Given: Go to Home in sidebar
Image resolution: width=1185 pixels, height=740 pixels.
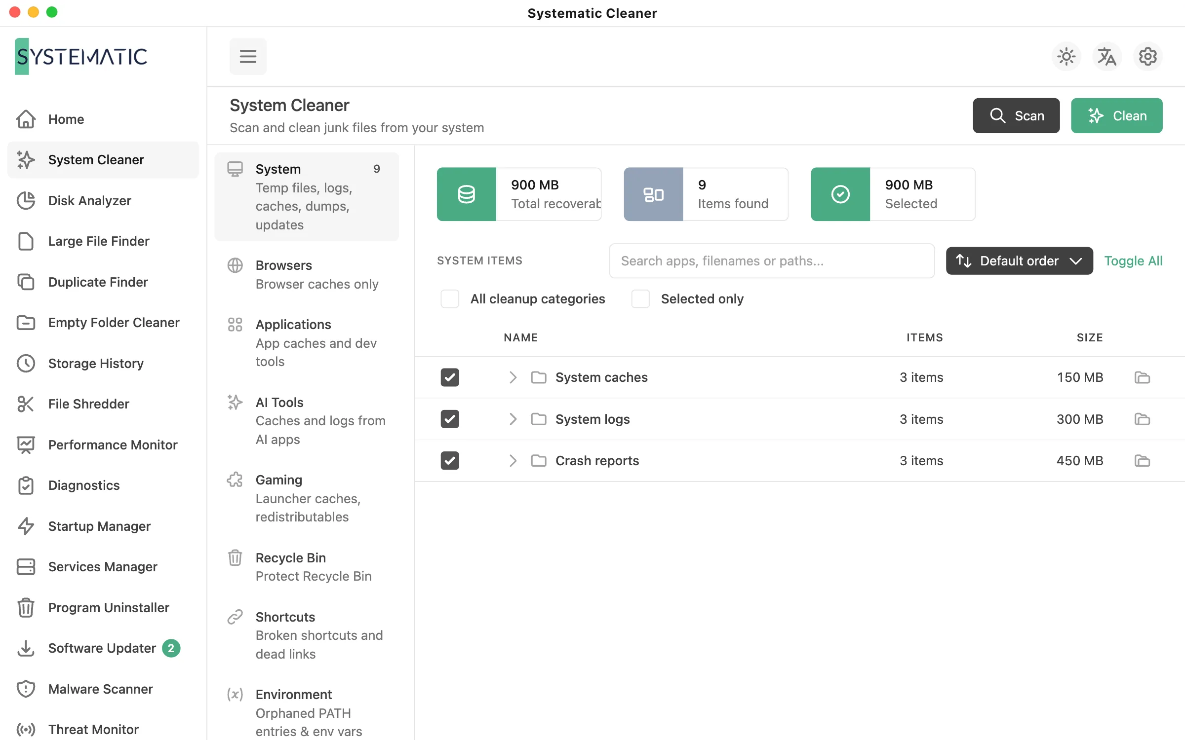Looking at the screenshot, I should [x=103, y=119].
